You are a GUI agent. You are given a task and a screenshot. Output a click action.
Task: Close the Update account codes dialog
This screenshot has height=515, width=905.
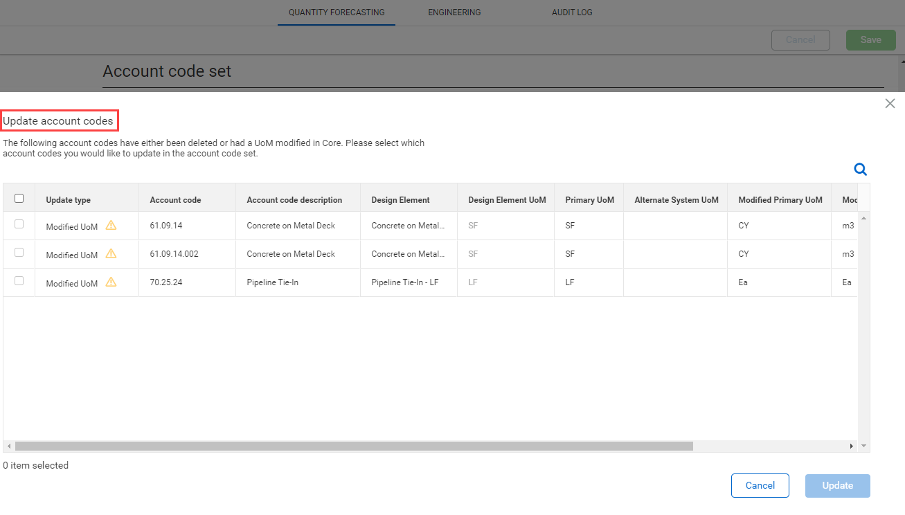(890, 104)
